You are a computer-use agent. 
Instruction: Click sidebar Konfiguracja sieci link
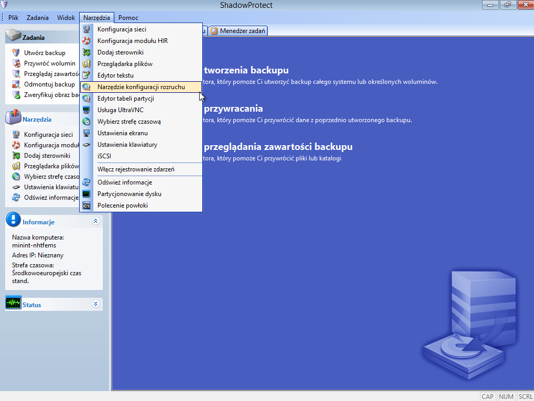pyautogui.click(x=48, y=135)
